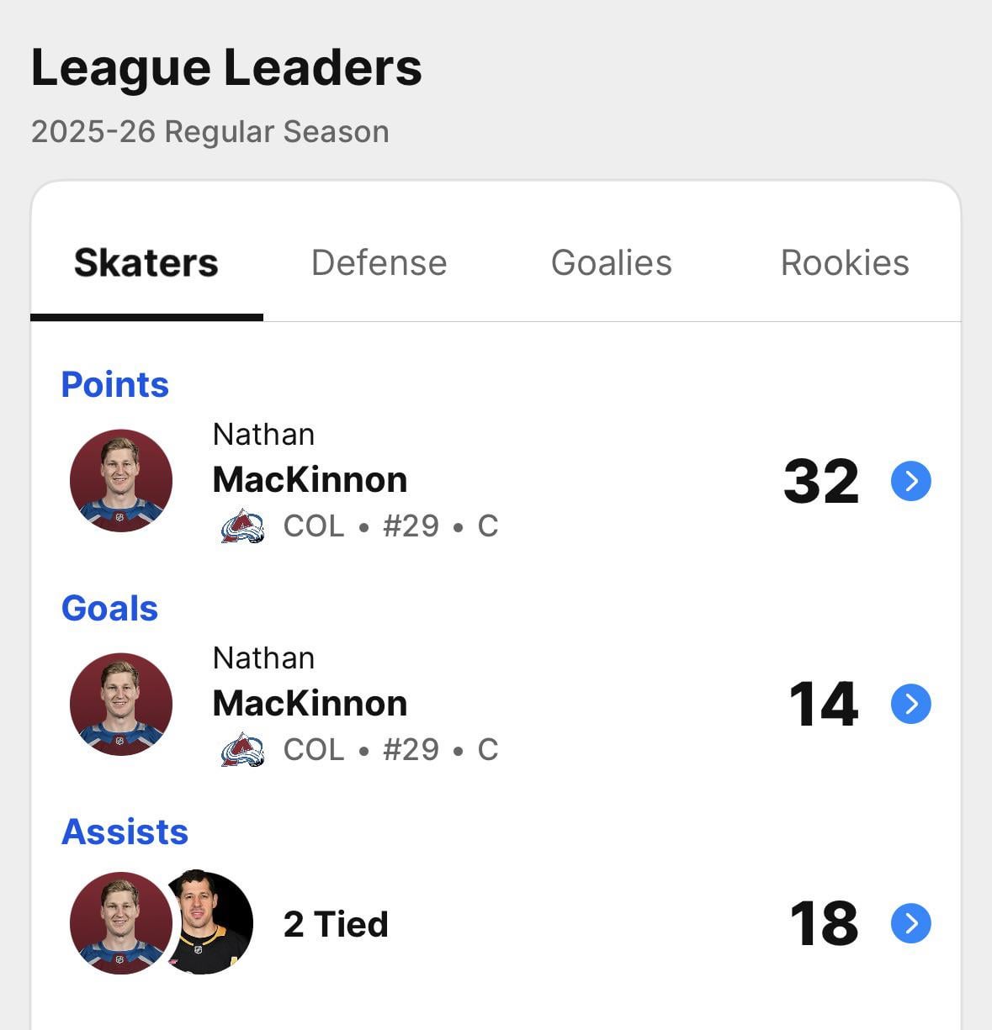Click Avalanche logo in Points row
The image size is (992, 1030).
(x=242, y=526)
